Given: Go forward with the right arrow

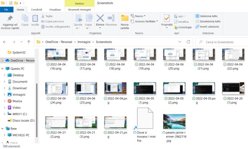Looking at the screenshot, I should pos(14,42).
